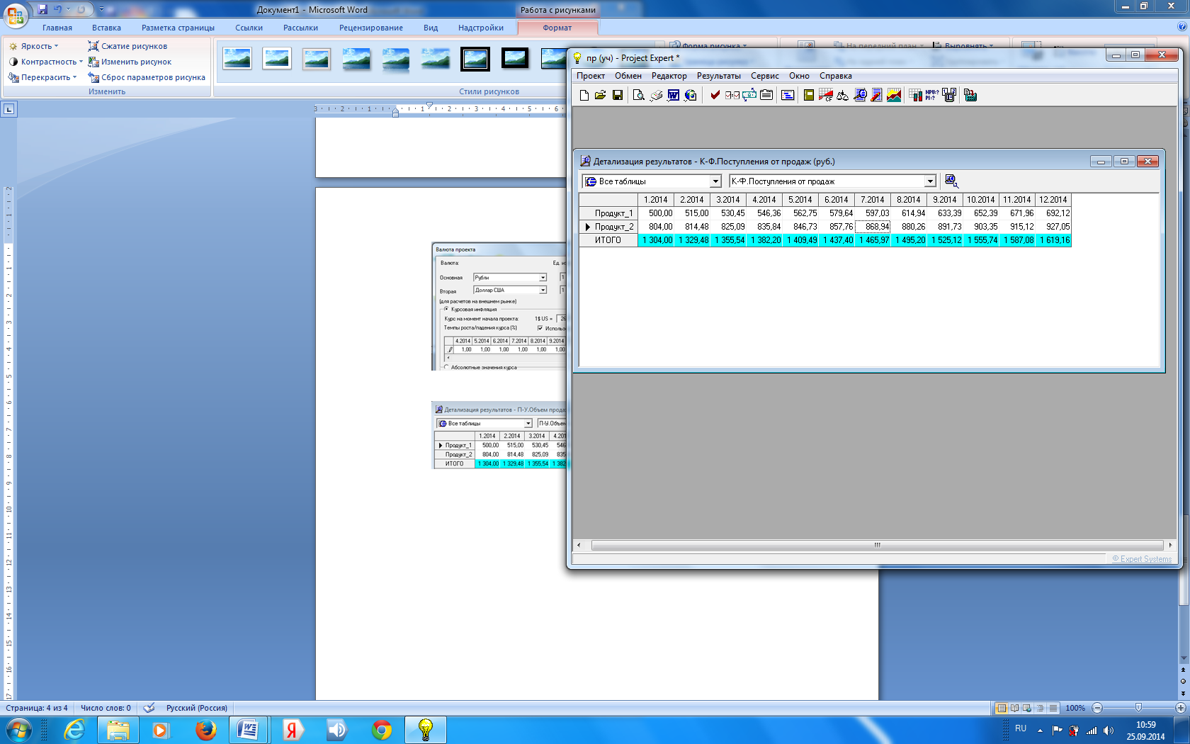
Task: Click ИТОГО row header
Action: 608,240
